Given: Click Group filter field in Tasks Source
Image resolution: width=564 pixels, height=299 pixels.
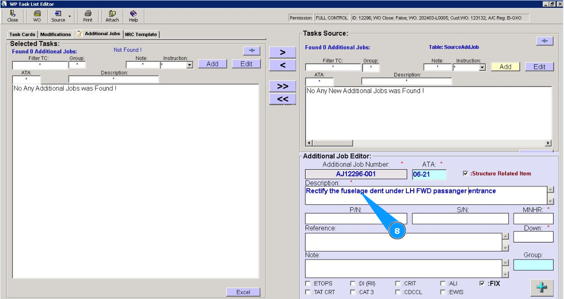Looking at the screenshot, I should tap(371, 68).
